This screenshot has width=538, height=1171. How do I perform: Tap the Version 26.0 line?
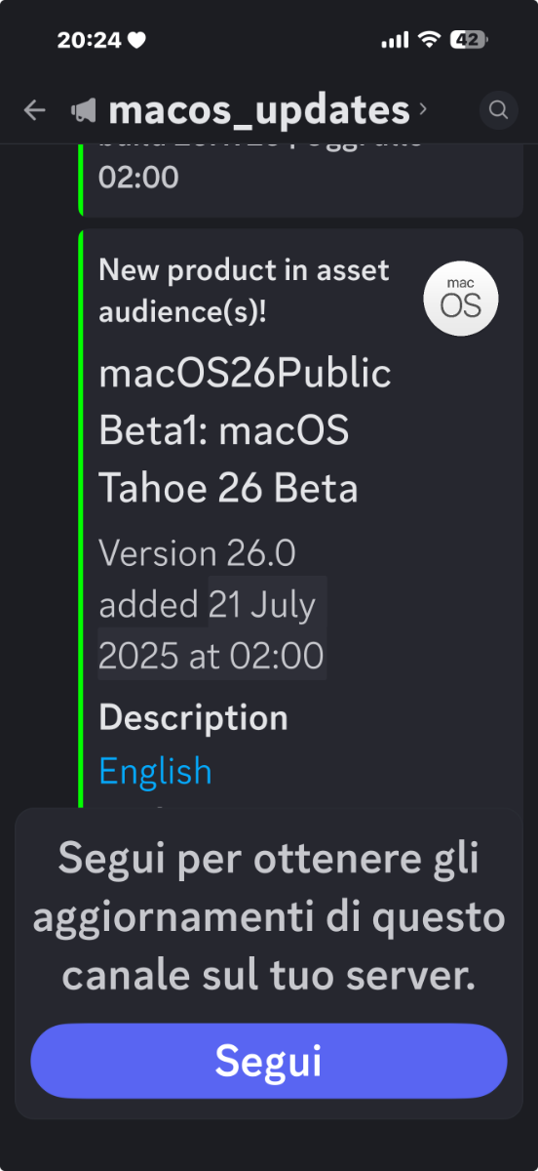tap(197, 553)
